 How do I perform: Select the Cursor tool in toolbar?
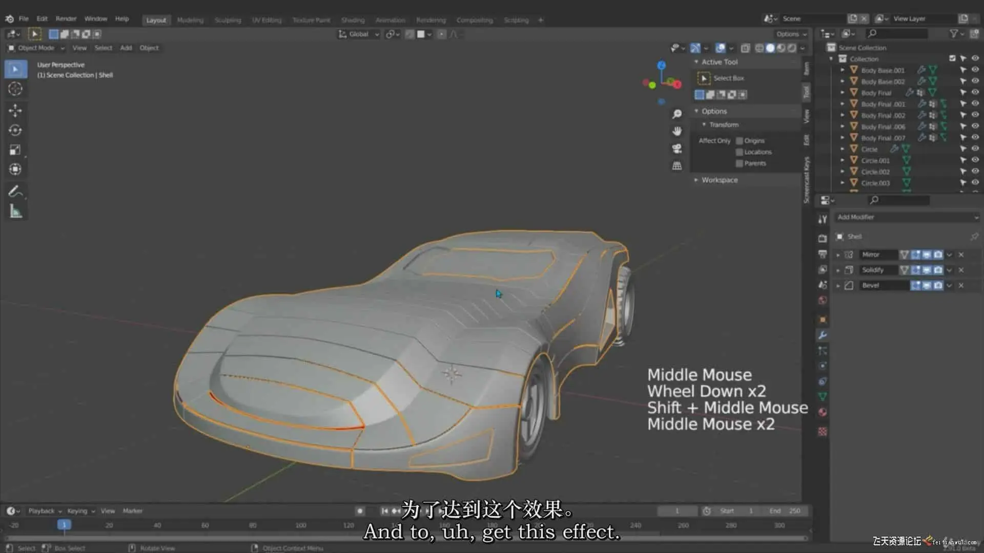point(15,89)
